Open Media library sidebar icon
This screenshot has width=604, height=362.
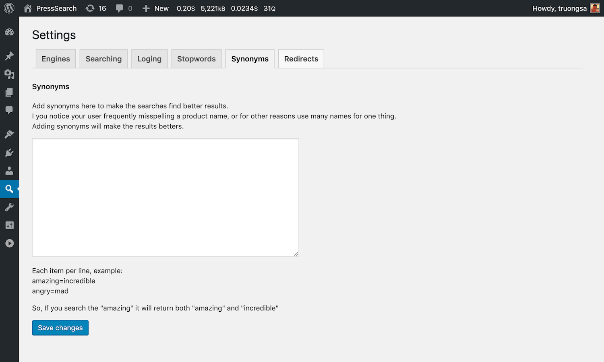coord(9,74)
